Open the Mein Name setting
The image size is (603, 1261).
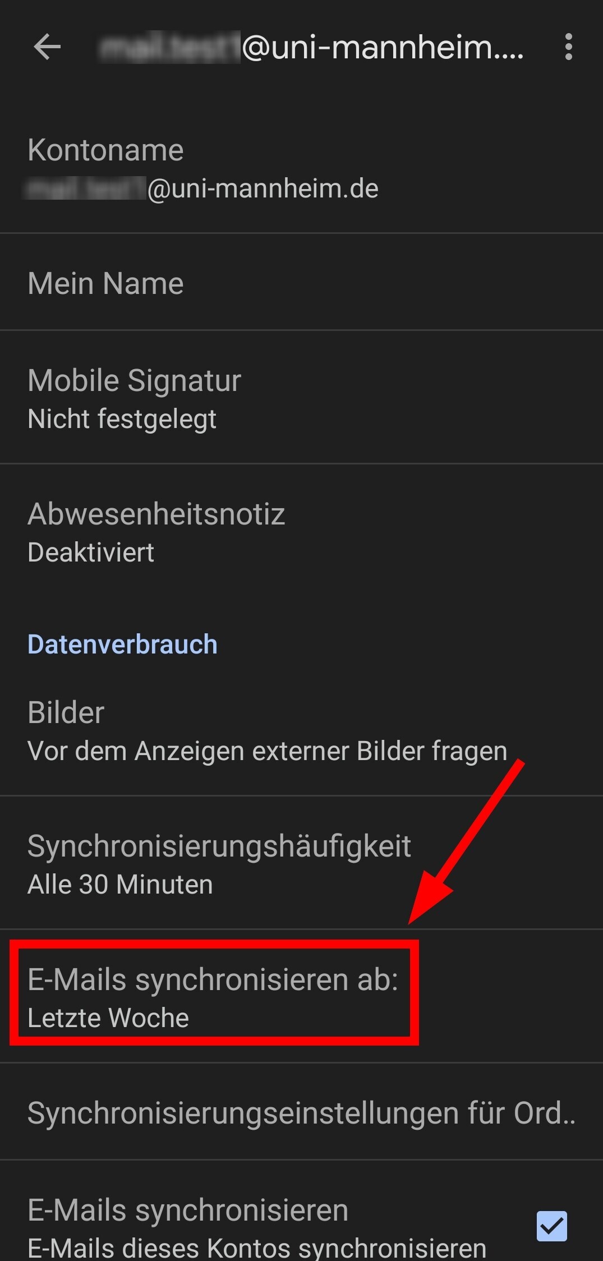coord(301,282)
